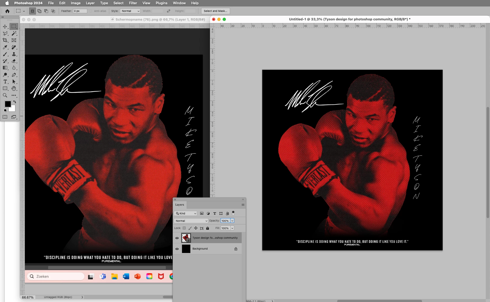Open the Layers panel options menu
Viewport: 490px width, 302px height.
pyautogui.click(x=243, y=205)
